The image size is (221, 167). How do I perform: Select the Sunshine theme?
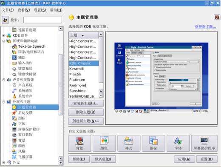point(84,91)
